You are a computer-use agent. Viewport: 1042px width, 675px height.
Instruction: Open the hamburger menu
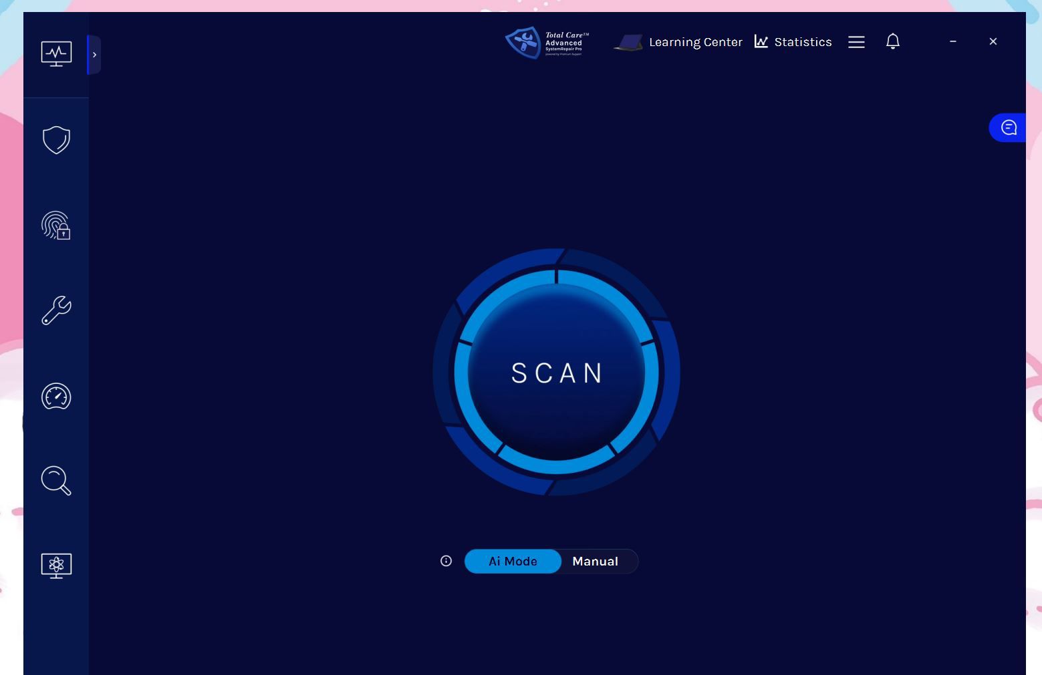(856, 41)
